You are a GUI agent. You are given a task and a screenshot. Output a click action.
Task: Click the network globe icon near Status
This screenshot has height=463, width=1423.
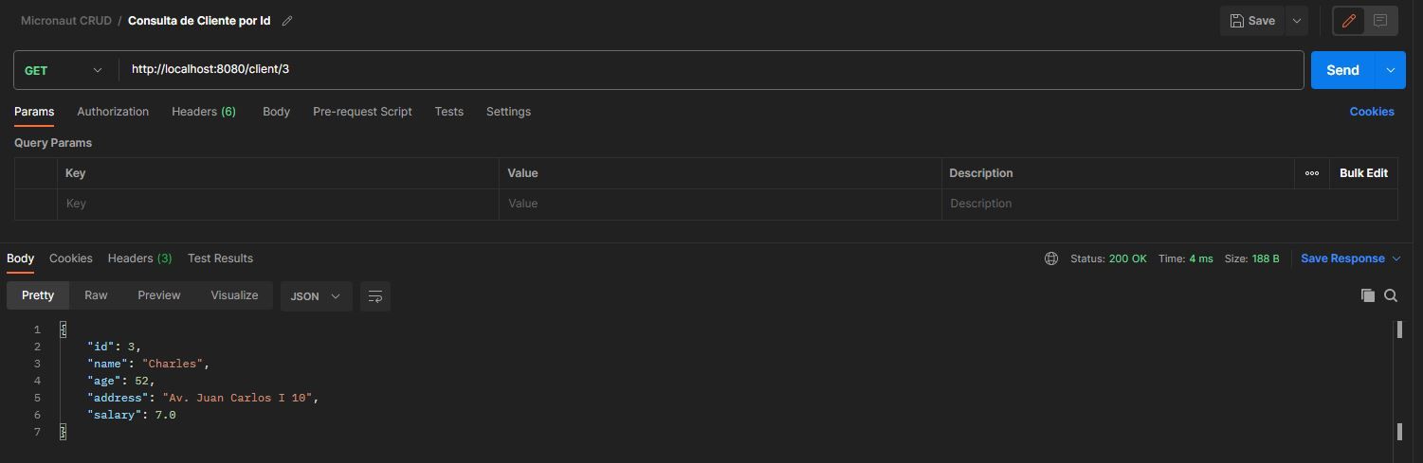1051,258
